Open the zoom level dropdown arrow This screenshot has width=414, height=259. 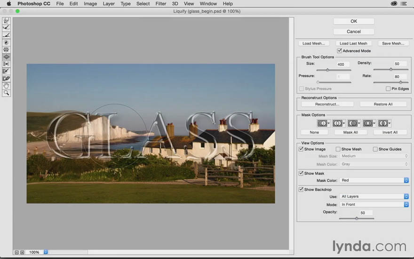click(46, 252)
